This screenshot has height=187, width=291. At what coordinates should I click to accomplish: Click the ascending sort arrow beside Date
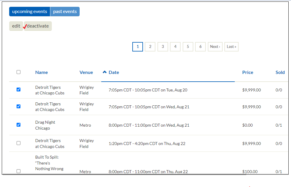(105, 72)
